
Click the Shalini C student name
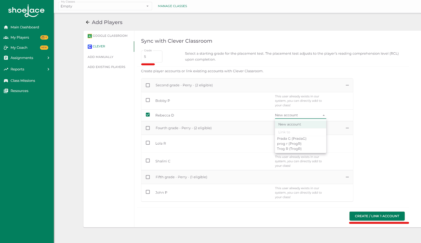(163, 161)
